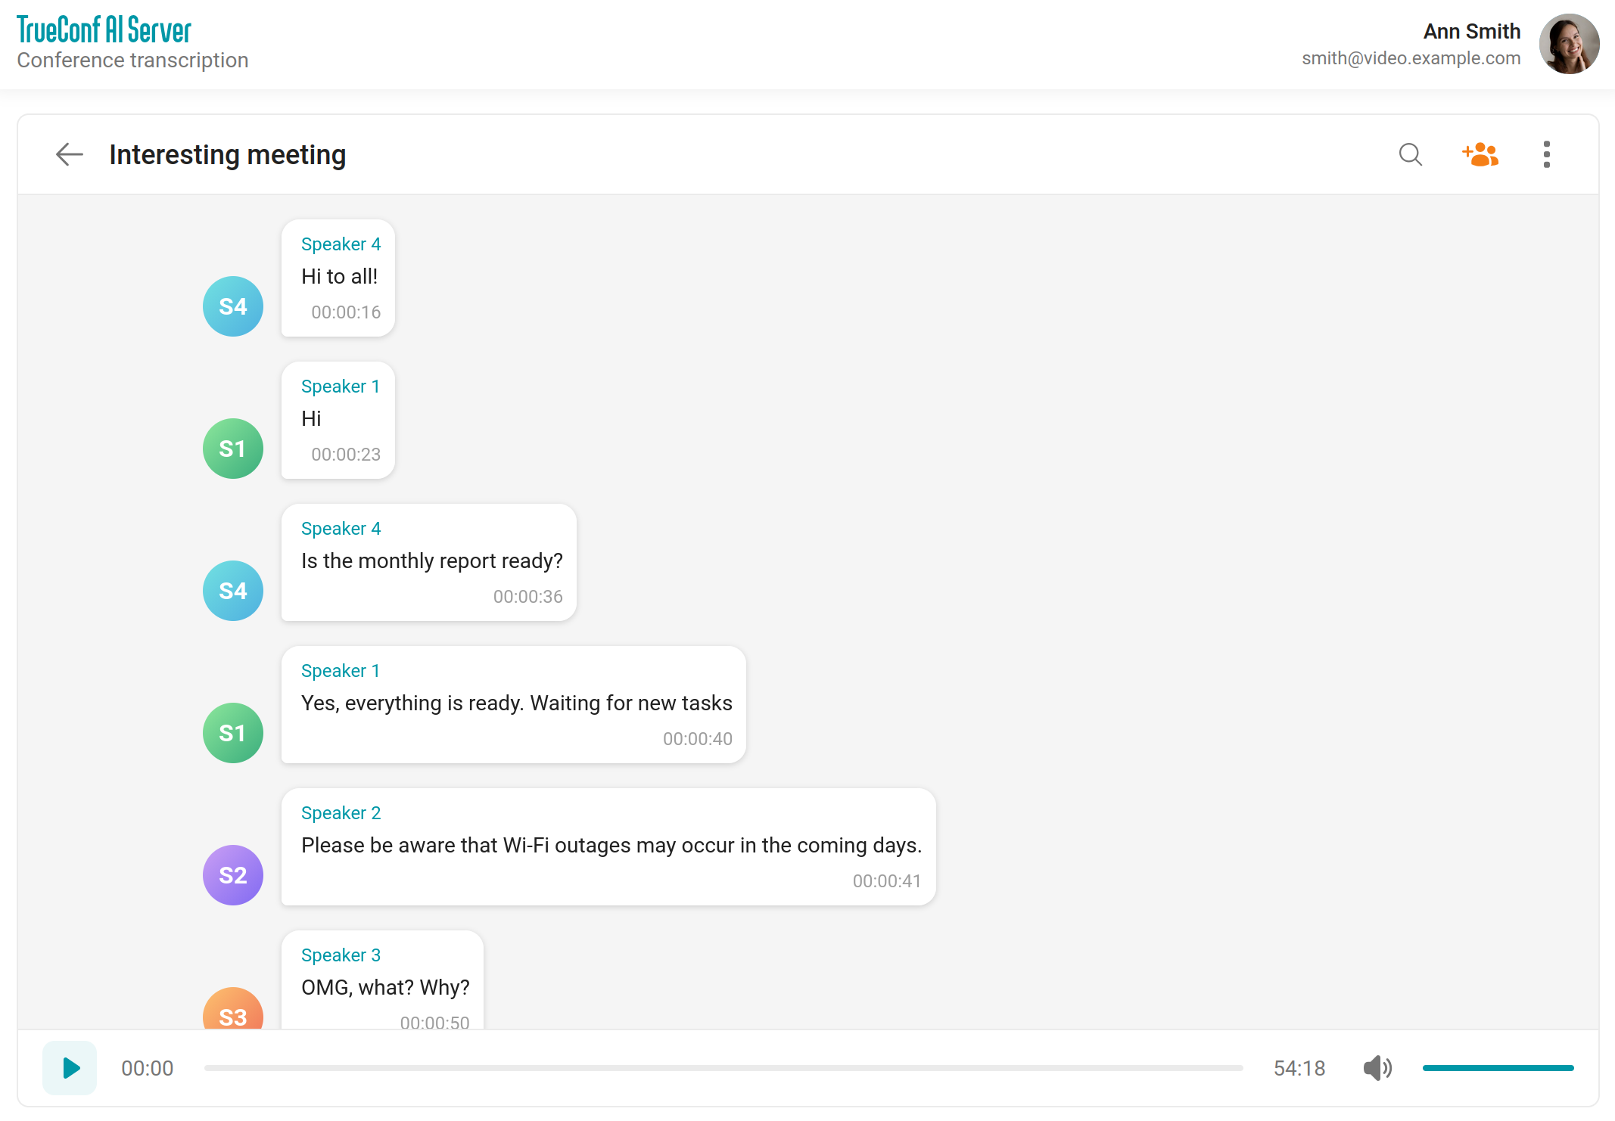This screenshot has width=1615, height=1121.
Task: Jump to timestamp 00:00:41
Action: (886, 881)
